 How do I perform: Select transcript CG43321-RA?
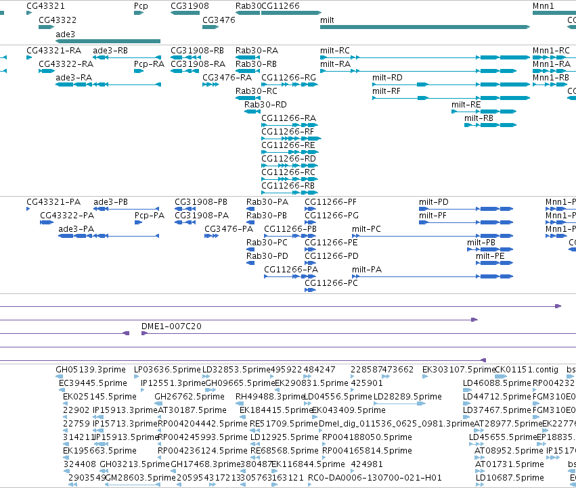29,57
